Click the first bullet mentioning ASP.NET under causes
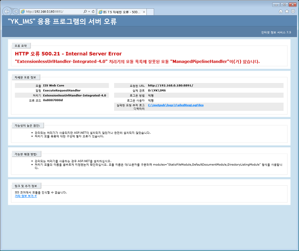This screenshot has height=251, width=299. [92, 133]
